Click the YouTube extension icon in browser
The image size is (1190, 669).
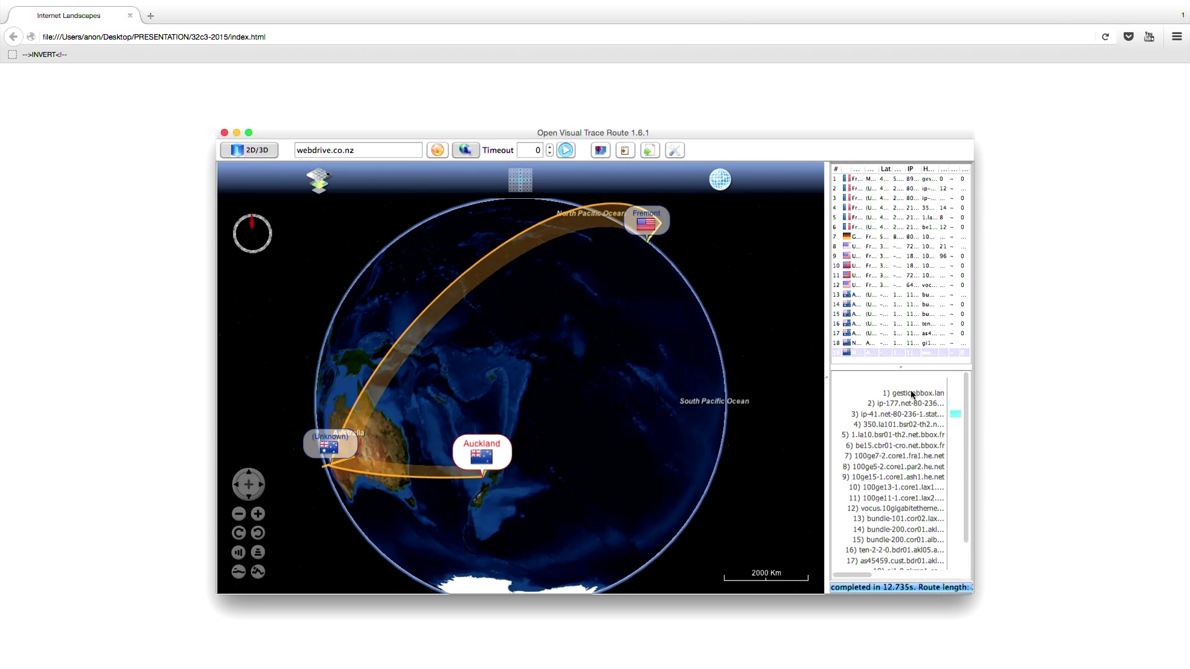tap(1149, 37)
